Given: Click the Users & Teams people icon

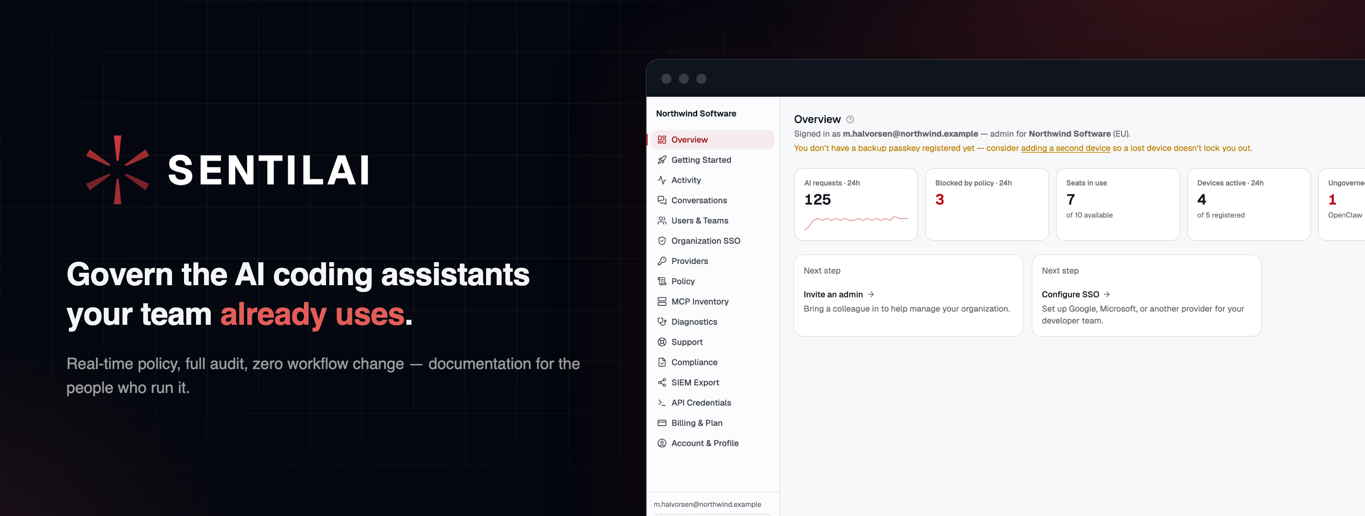Looking at the screenshot, I should point(662,221).
